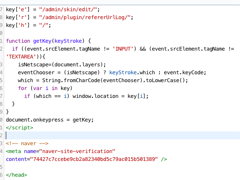Screen dimensions: 240x180
Task: Click the keyStroke parameter in the getKey function declaration
Action: click(68, 41)
